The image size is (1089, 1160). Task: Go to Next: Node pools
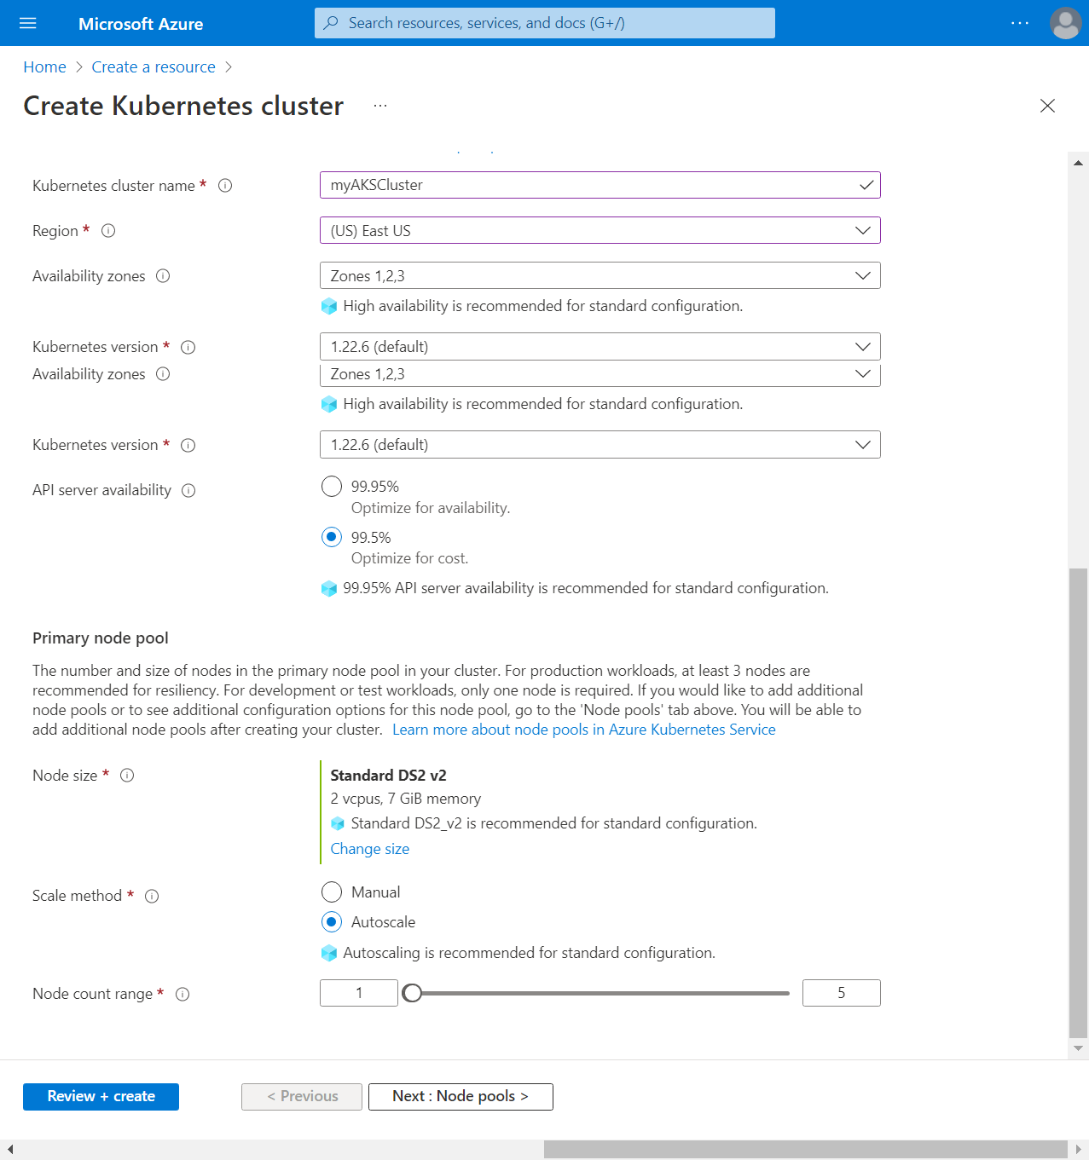point(461,1096)
